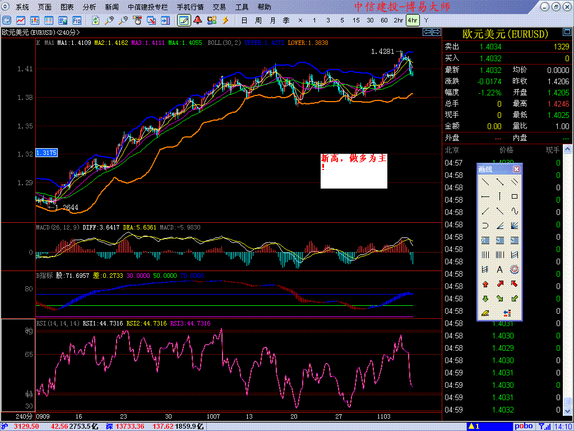Click the × period button
Screen dimensions: 574x431
[x=300, y=20]
